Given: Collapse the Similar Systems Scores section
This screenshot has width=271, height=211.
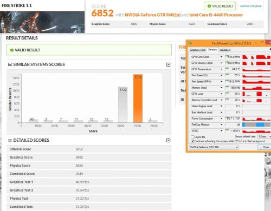Looking at the screenshot, I should click(168, 64).
